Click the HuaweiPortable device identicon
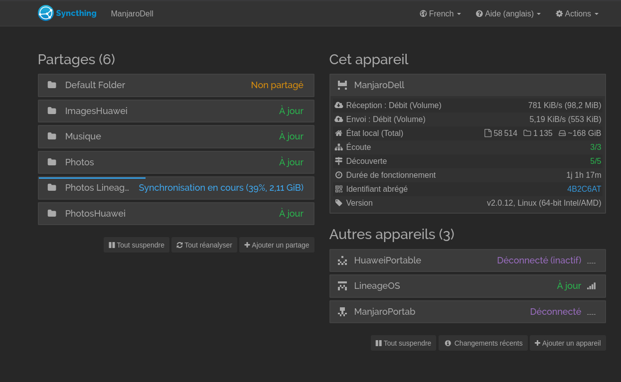The width and height of the screenshot is (621, 382). click(342, 260)
